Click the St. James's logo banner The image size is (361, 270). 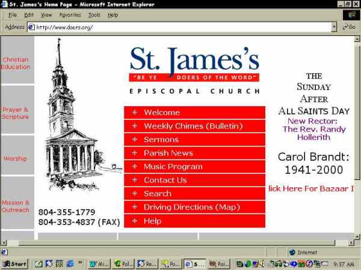tap(194, 70)
